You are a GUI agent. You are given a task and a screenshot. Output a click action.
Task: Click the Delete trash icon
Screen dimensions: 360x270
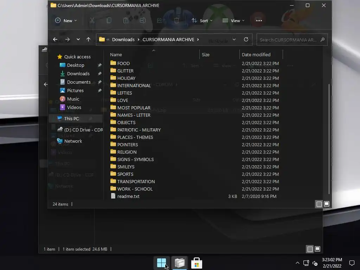click(x=176, y=20)
